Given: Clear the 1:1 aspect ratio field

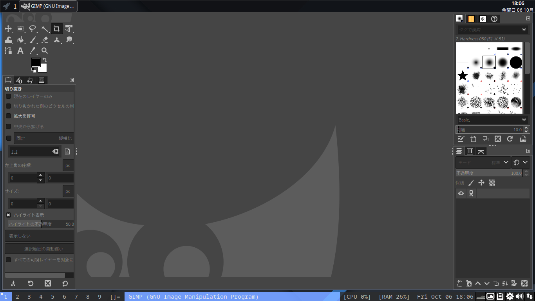Looking at the screenshot, I should click(55, 152).
